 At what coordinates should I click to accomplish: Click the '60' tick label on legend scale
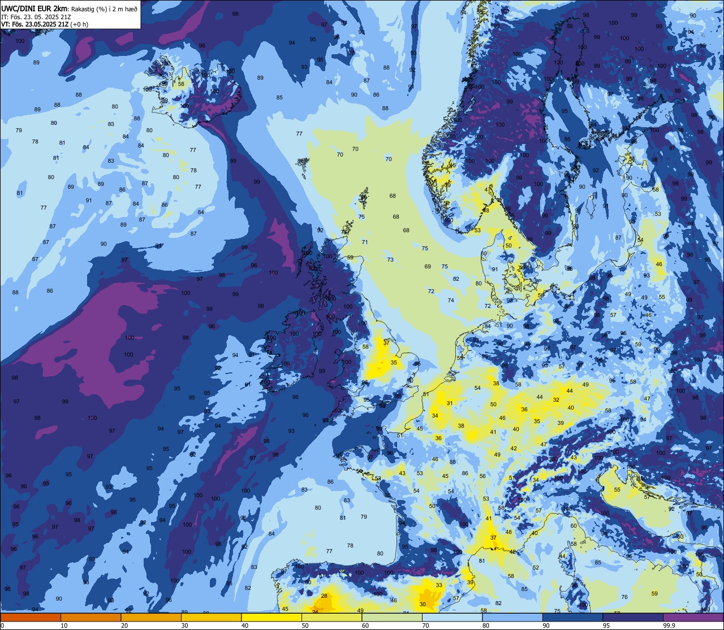(365, 625)
